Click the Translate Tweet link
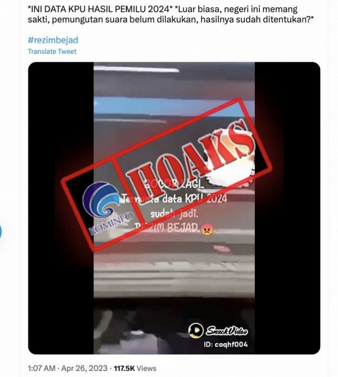 pos(52,51)
